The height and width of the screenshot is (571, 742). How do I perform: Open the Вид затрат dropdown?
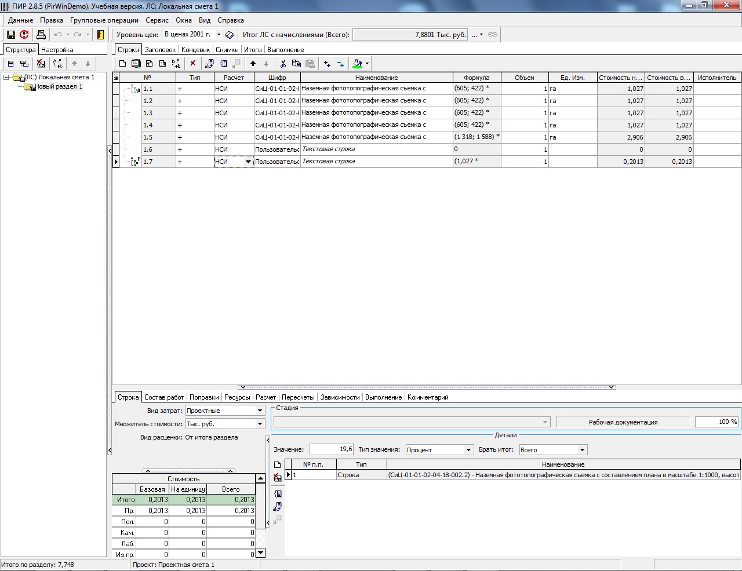(260, 411)
